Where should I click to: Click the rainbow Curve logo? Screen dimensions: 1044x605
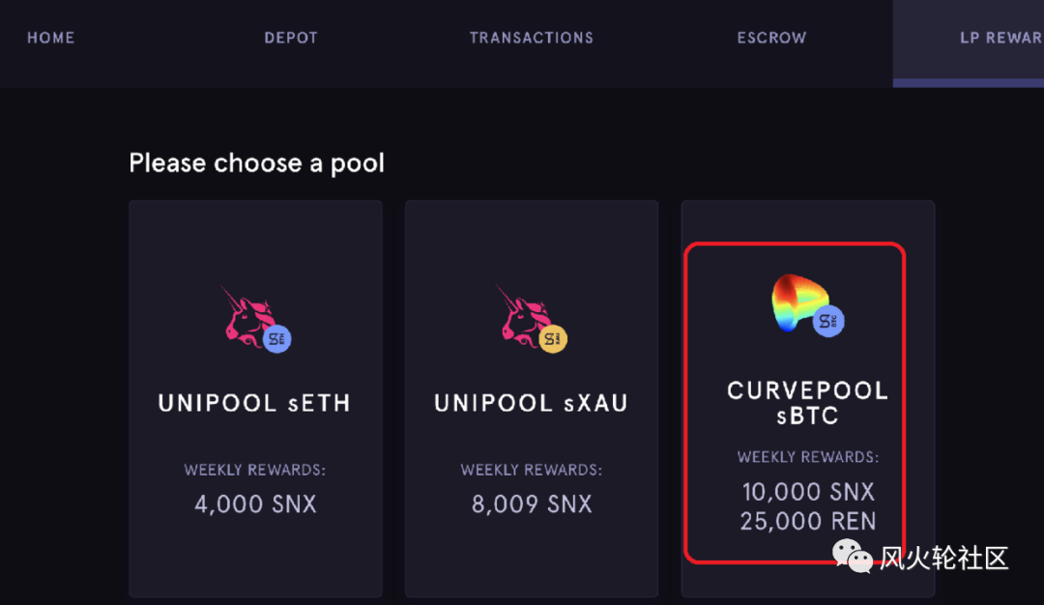[799, 302]
